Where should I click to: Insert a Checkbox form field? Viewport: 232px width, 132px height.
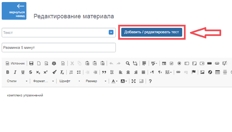(171, 63)
